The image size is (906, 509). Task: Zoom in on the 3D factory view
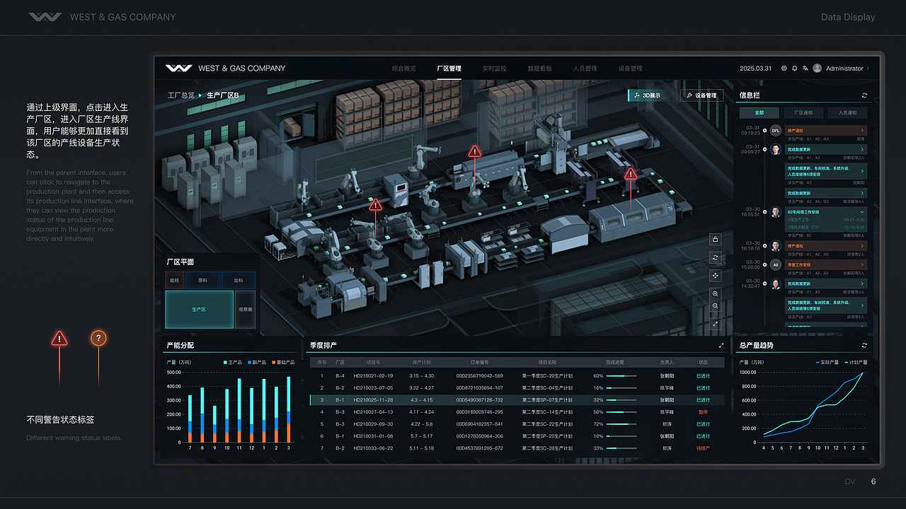[x=716, y=293]
